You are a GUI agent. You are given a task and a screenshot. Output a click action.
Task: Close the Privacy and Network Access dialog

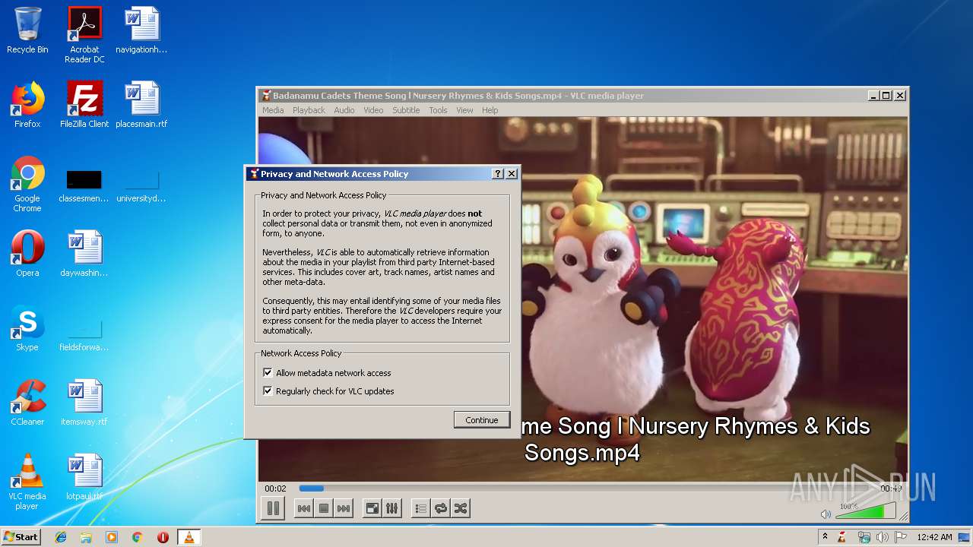pos(512,174)
